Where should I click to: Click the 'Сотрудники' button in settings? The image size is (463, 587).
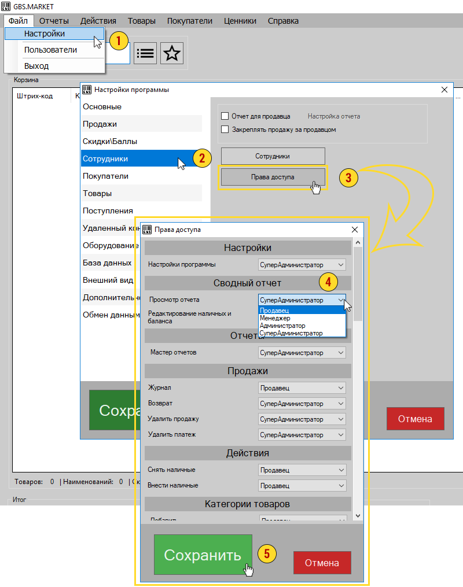click(273, 156)
